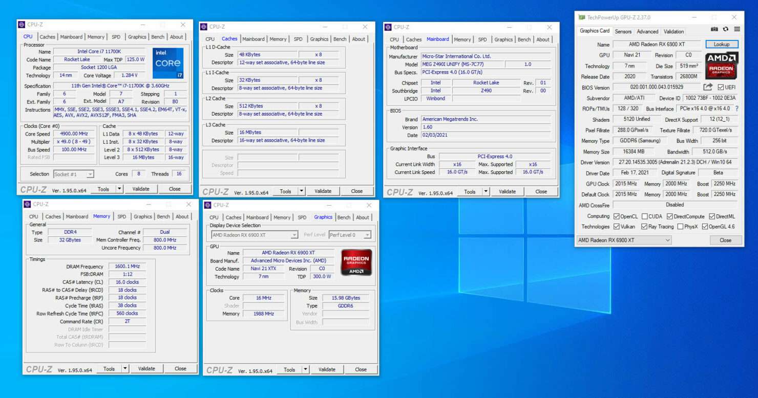Click the GPU-Z title bar app icon
The height and width of the screenshot is (398, 758).
(x=582, y=17)
